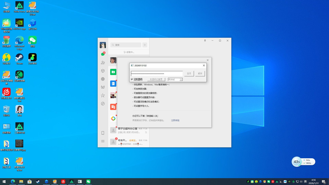Image resolution: width=329 pixels, height=185 pixels.
Task: Click the 立即体验 link
Action: [175, 120]
